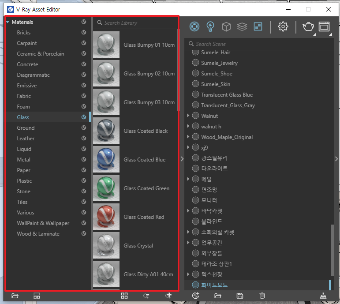The height and width of the screenshot is (304, 340).
Task: Open the Materials category in toolbar
Action: (194, 26)
